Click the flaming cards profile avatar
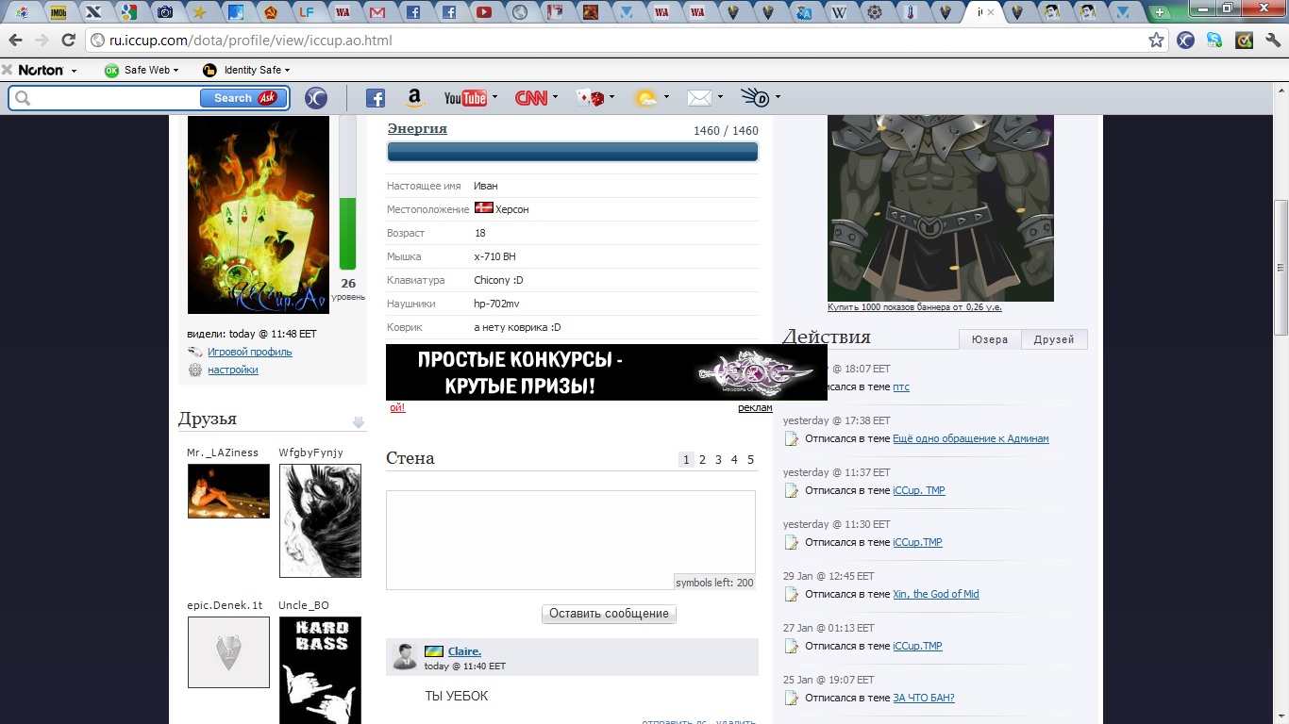Image resolution: width=1289 pixels, height=724 pixels. (x=259, y=215)
